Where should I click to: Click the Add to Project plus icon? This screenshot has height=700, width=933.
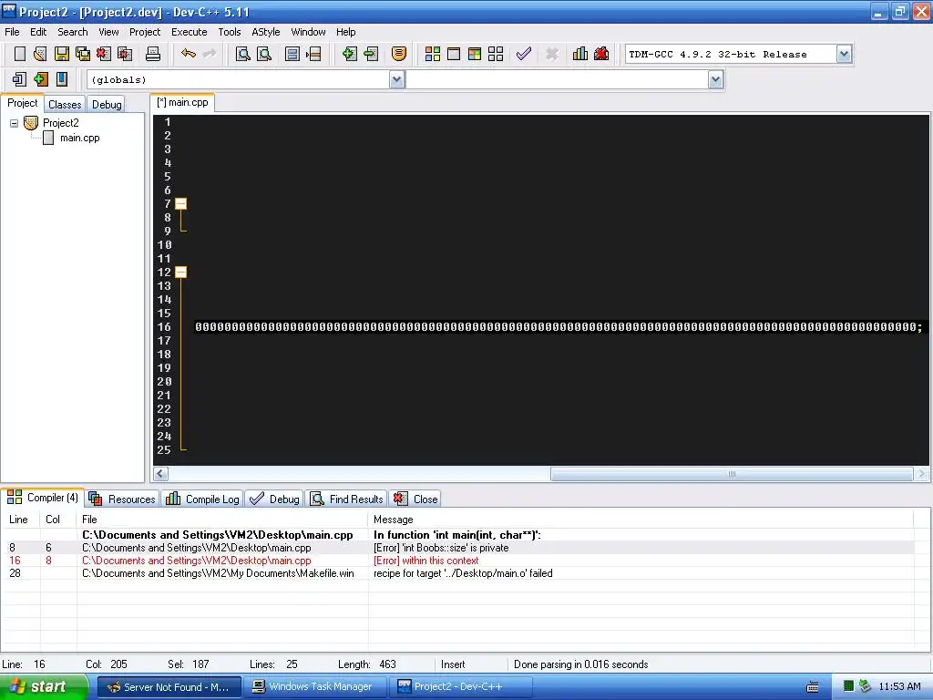point(349,54)
